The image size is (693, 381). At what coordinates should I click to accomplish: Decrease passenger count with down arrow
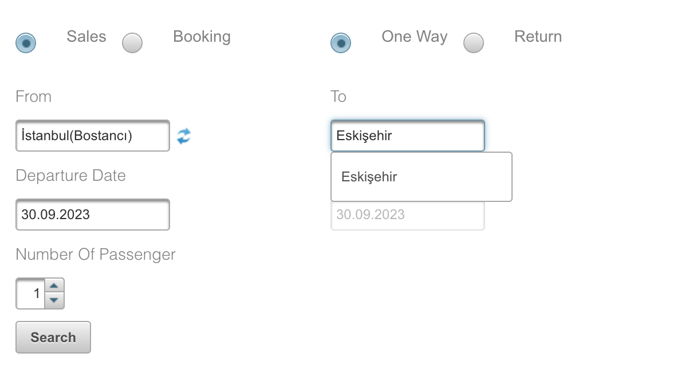[x=54, y=301]
